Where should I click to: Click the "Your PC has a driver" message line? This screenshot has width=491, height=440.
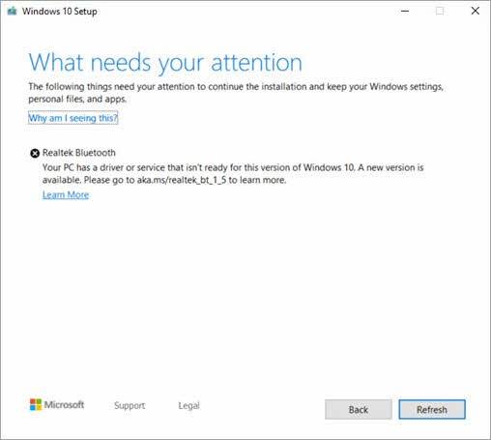pyautogui.click(x=233, y=167)
